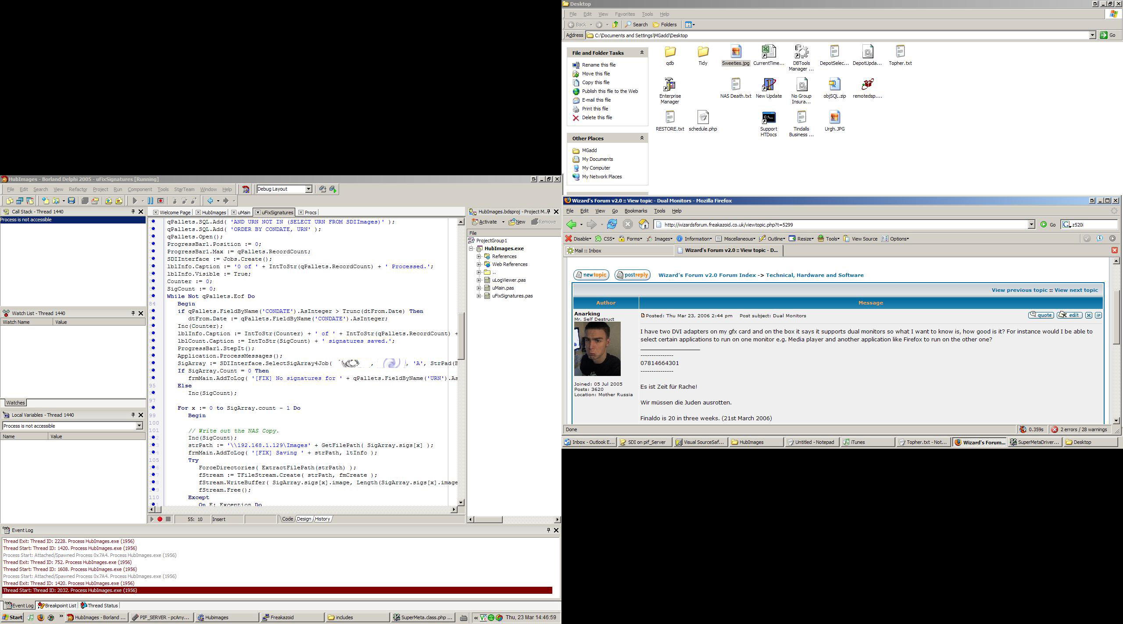Click the Remove file from project icon
This screenshot has height=624, width=1123.
click(119, 201)
